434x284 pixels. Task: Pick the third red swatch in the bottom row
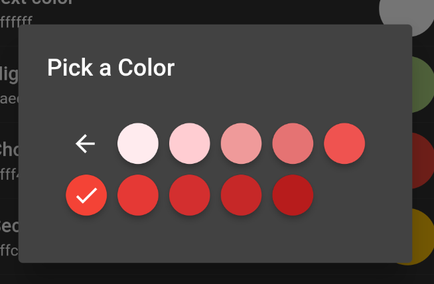click(190, 195)
